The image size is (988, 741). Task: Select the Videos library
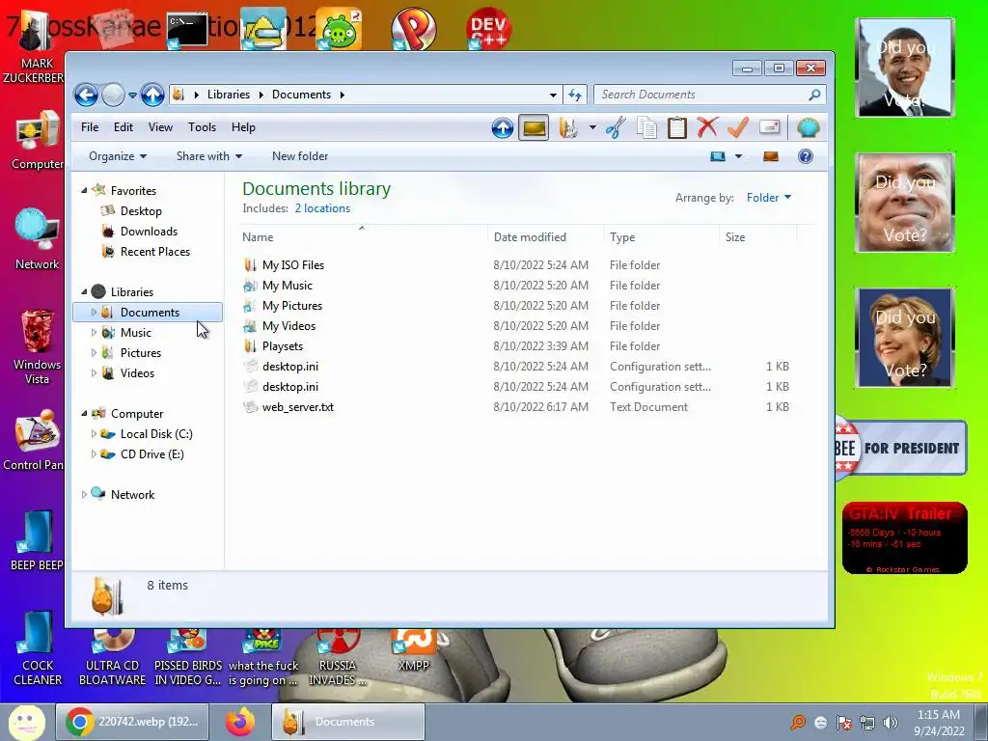coord(137,373)
